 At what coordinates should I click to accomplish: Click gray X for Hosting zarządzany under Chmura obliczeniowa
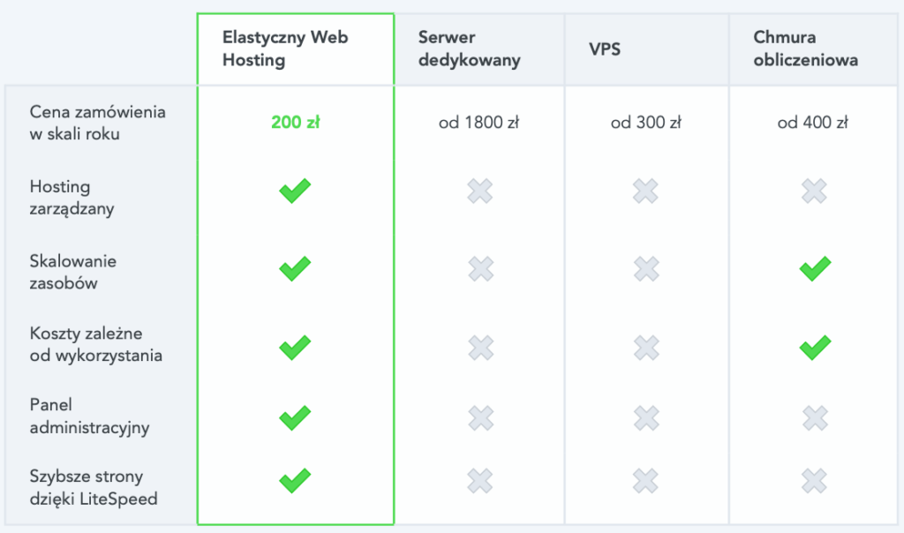[x=814, y=191]
